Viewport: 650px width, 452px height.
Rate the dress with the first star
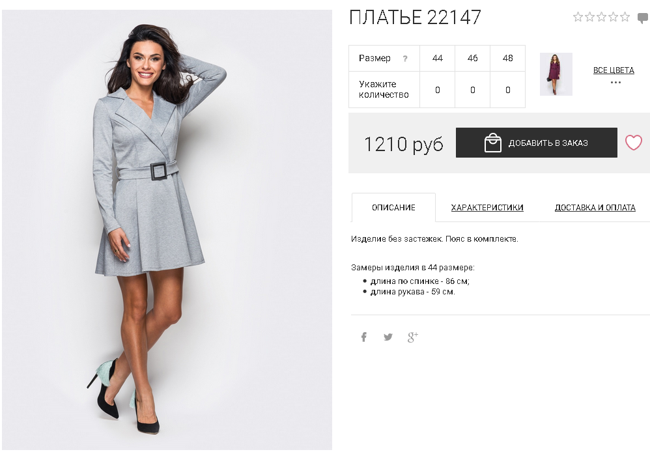tap(578, 17)
